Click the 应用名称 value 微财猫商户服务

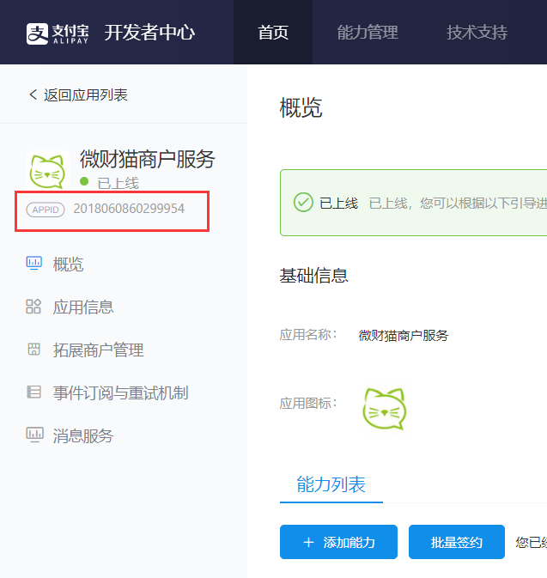pyautogui.click(x=404, y=336)
